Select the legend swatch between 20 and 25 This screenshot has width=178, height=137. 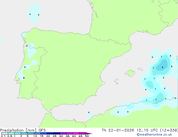coord(50,133)
